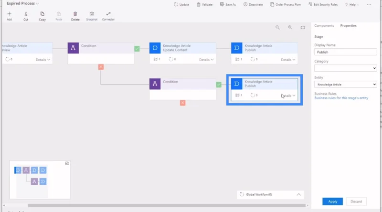Click the workflow count on upper Publish stage
This screenshot has width=382, height=212.
click(x=254, y=59)
